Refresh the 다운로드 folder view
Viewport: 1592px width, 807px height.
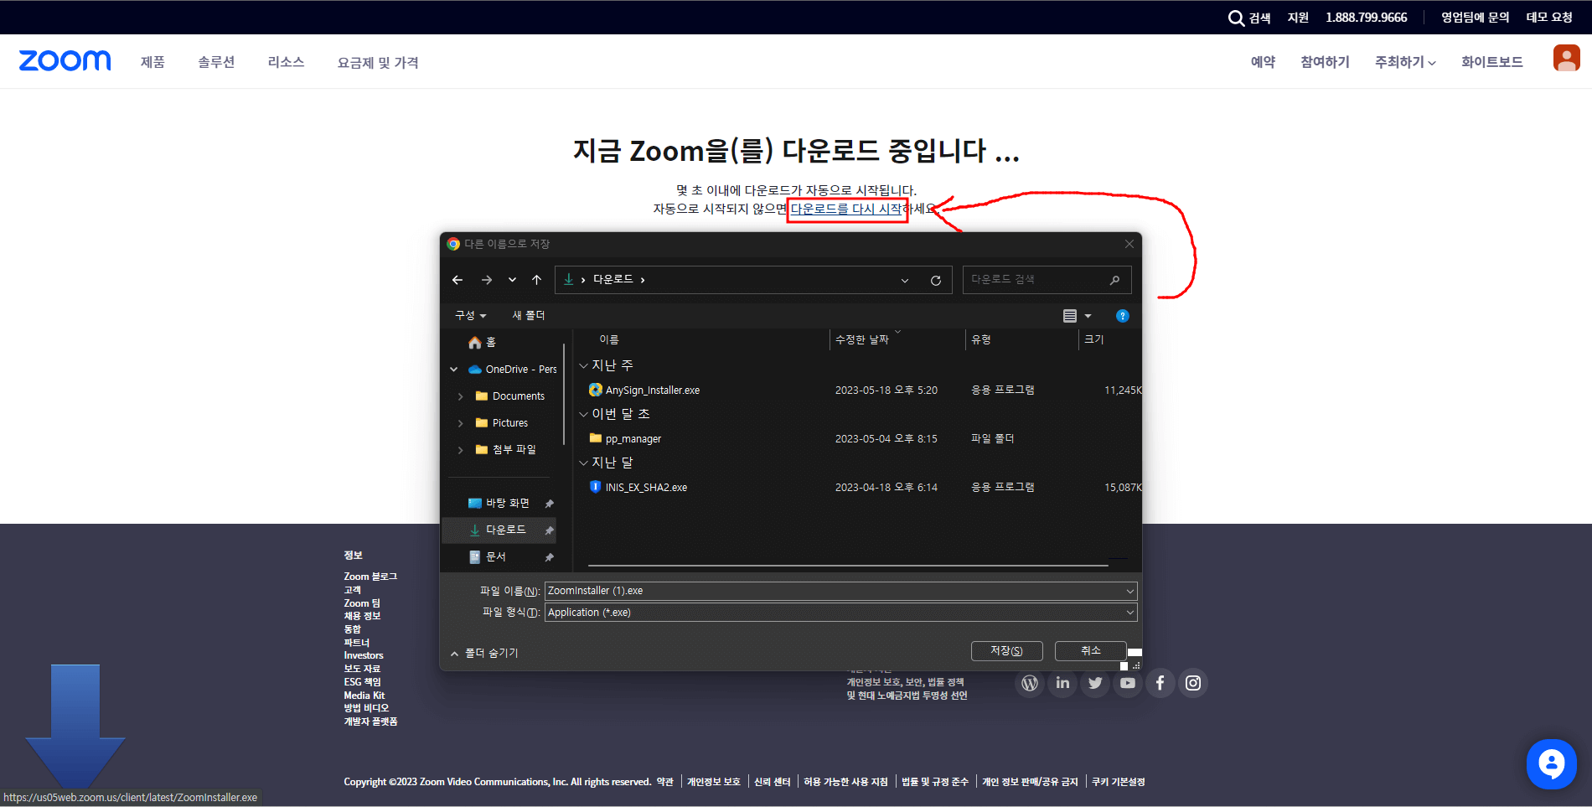[x=936, y=280]
